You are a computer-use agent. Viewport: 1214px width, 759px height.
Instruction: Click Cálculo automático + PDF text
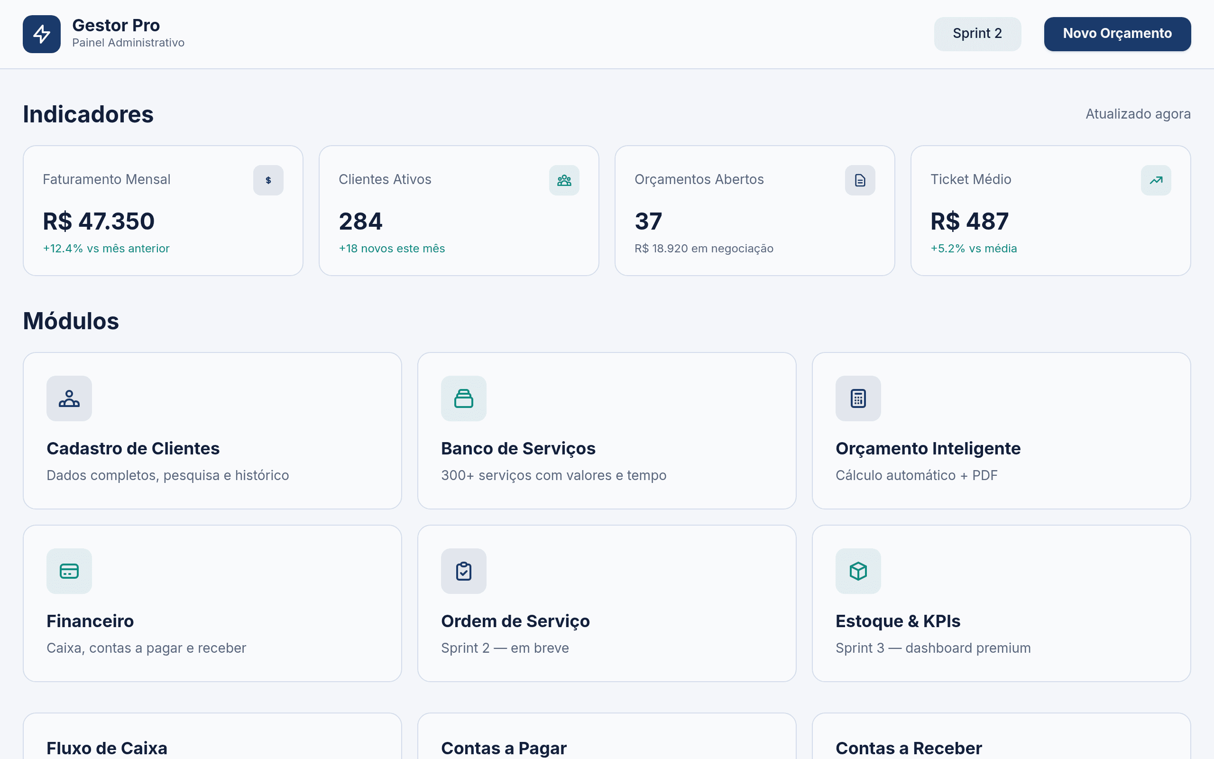[x=917, y=475]
